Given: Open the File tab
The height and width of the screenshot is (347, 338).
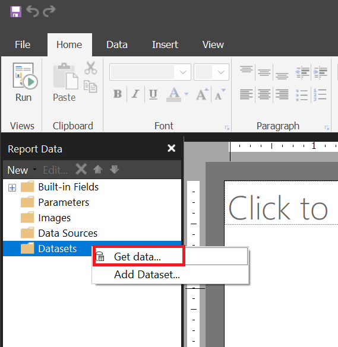Looking at the screenshot, I should click(23, 44).
